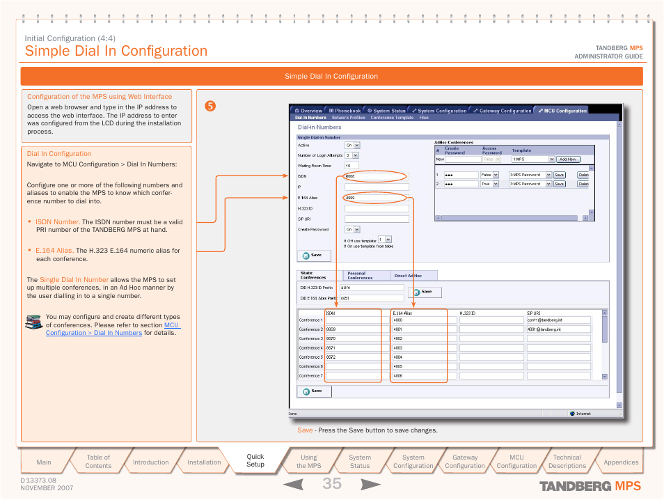Open AdHoc row 1 MPS Password template dropdown
664x500 pixels.
point(549,175)
